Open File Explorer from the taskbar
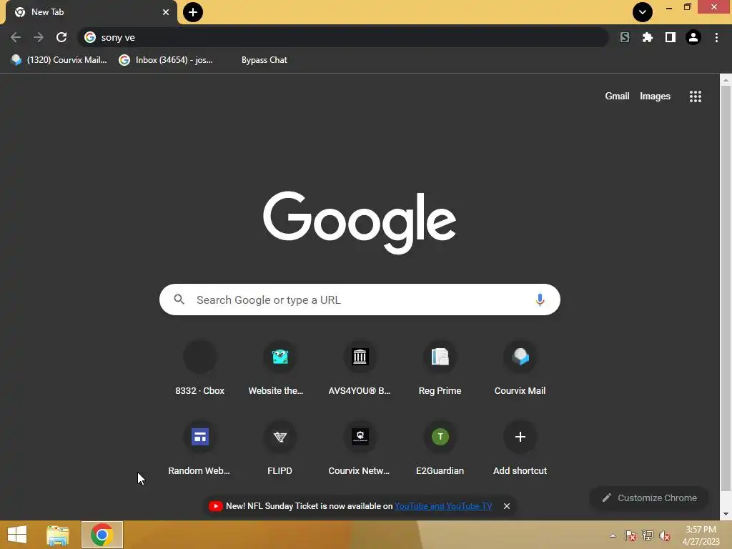Viewport: 732px width, 549px height. [x=58, y=535]
